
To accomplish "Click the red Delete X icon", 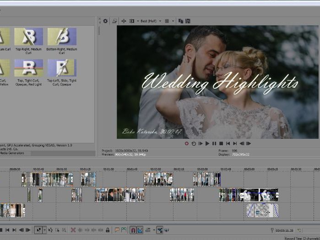I will pos(73,230).
